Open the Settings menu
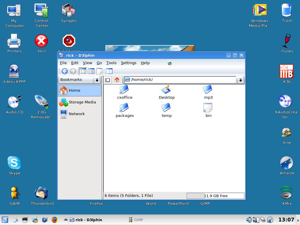The image size is (300, 225). pos(129,63)
